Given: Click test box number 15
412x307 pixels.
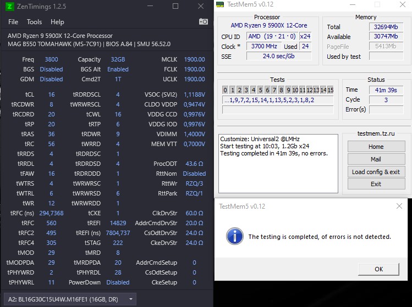Looking at the screenshot, I should click(x=330, y=90).
